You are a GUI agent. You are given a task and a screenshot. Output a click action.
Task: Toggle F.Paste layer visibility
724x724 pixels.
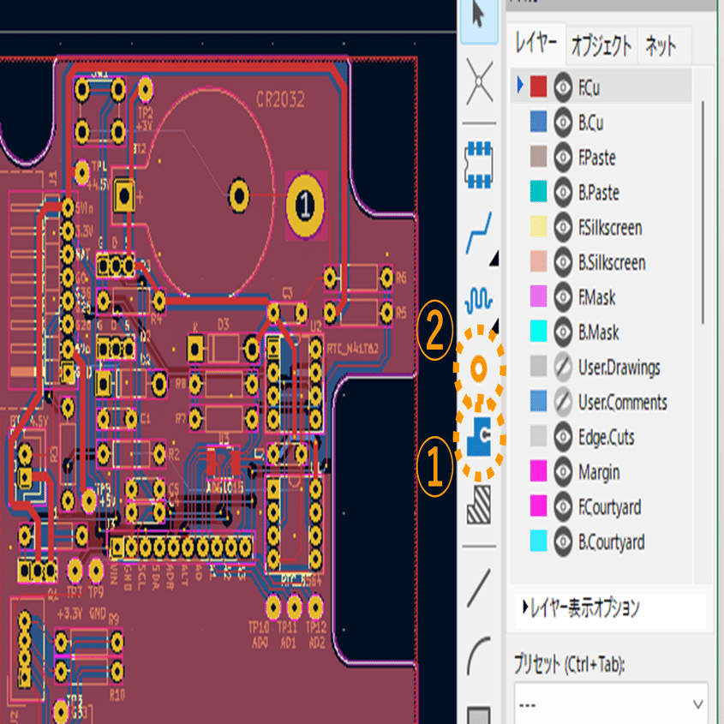[x=563, y=158]
